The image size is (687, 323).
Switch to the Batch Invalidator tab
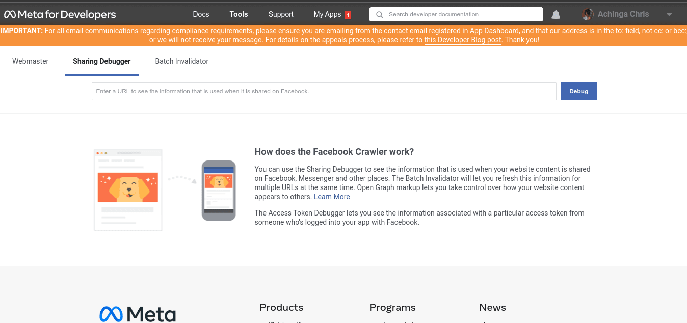click(x=182, y=61)
